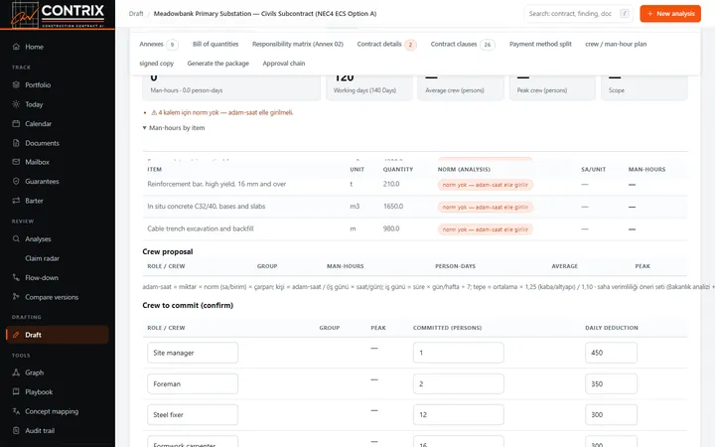
Task: Click the Calendar icon in sidebar
Action: tap(16, 123)
